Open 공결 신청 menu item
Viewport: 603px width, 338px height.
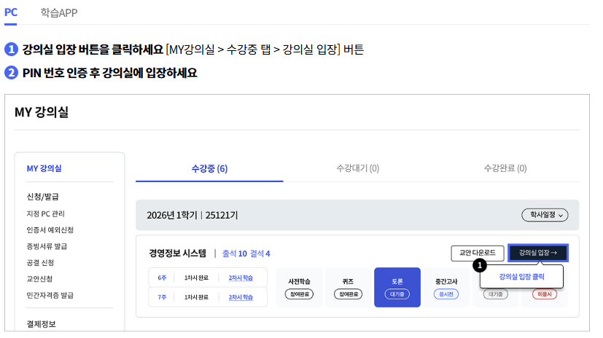[40, 262]
